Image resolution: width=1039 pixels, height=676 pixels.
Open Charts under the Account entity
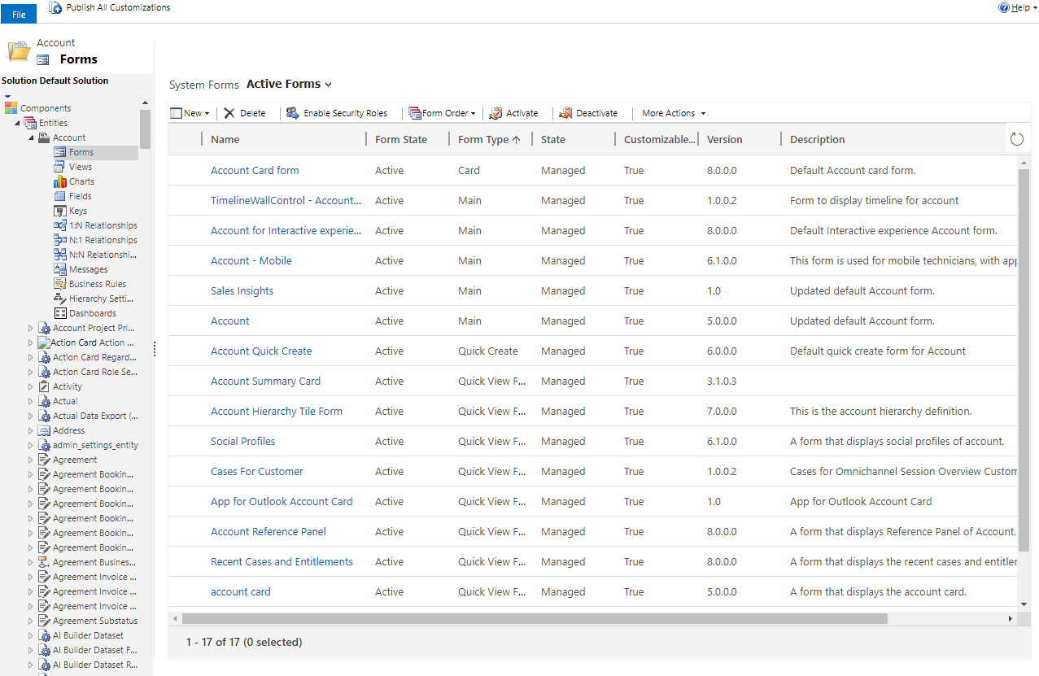[x=80, y=181]
